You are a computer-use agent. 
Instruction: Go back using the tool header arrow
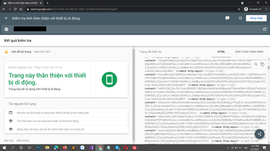(6, 18)
